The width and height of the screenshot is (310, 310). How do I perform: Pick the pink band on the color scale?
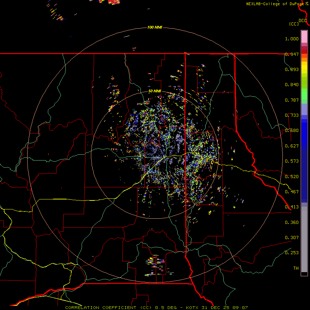pos(304,37)
